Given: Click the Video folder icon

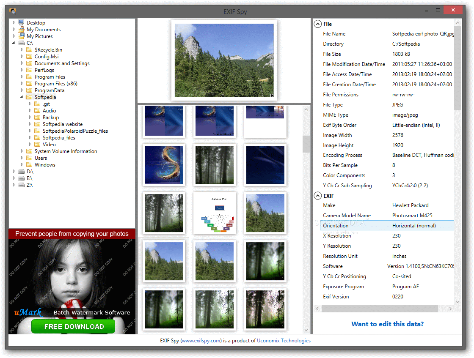Looking at the screenshot, I should coord(38,144).
